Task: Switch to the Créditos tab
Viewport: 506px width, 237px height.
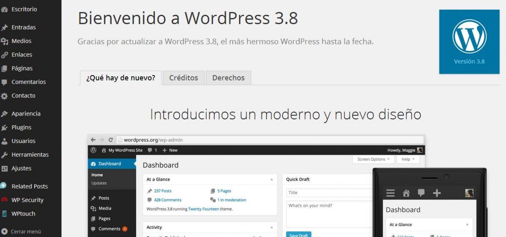Action: (183, 78)
